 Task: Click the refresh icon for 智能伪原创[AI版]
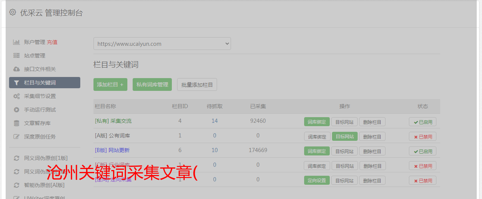[x=17, y=185]
